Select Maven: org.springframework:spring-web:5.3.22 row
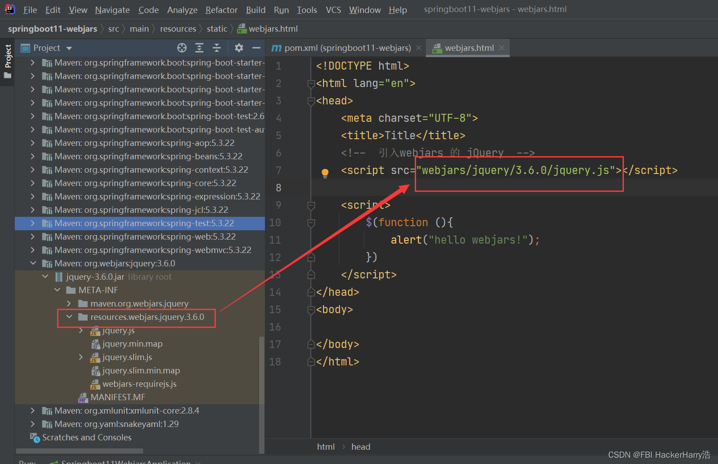This screenshot has width=718, height=464. coord(140,237)
